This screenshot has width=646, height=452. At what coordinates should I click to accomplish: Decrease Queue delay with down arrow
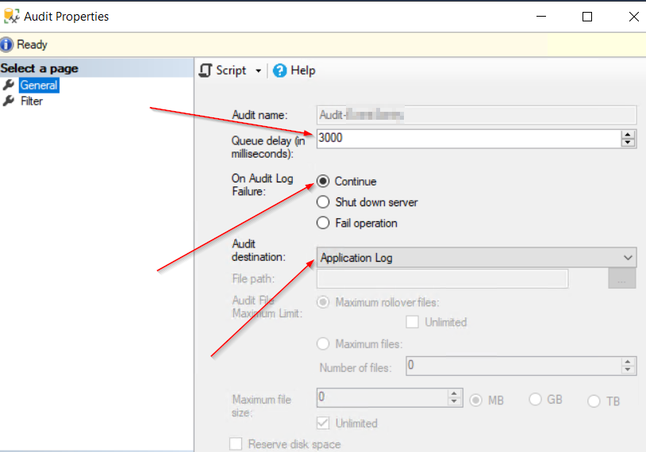(629, 143)
